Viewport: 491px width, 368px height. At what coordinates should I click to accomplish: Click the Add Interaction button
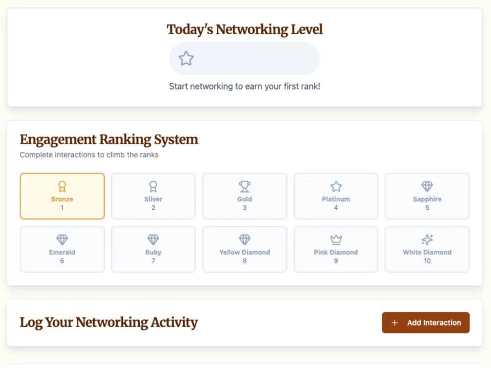tap(426, 323)
